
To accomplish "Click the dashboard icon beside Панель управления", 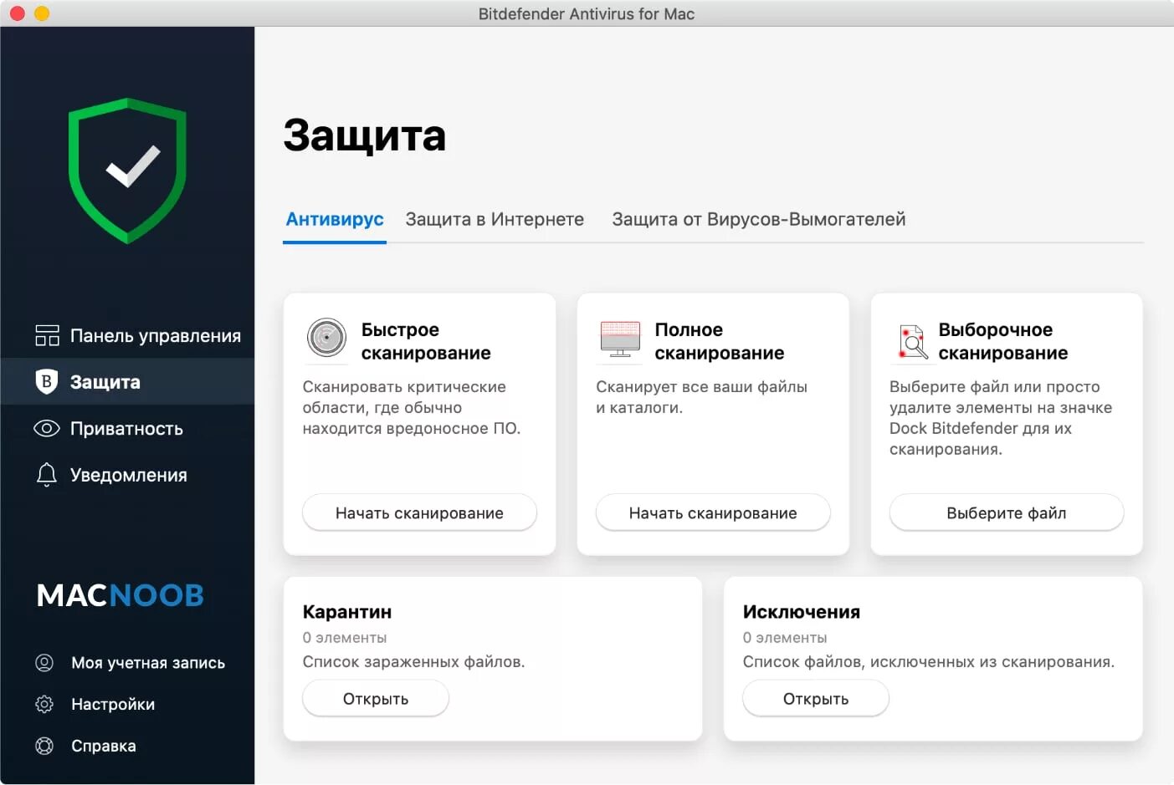I will pyautogui.click(x=47, y=336).
